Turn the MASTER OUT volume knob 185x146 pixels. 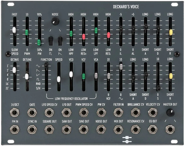tap(170, 112)
